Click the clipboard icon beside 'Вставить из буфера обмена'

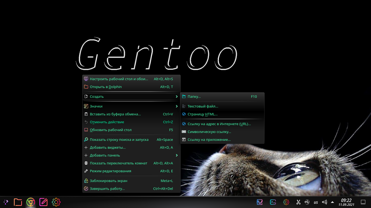pos(86,114)
